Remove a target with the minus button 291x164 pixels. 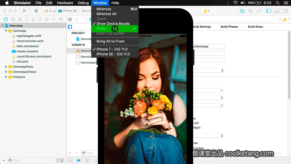(76, 153)
